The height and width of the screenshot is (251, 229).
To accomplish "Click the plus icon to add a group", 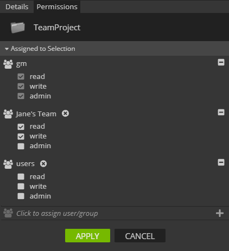I will tap(220, 213).
